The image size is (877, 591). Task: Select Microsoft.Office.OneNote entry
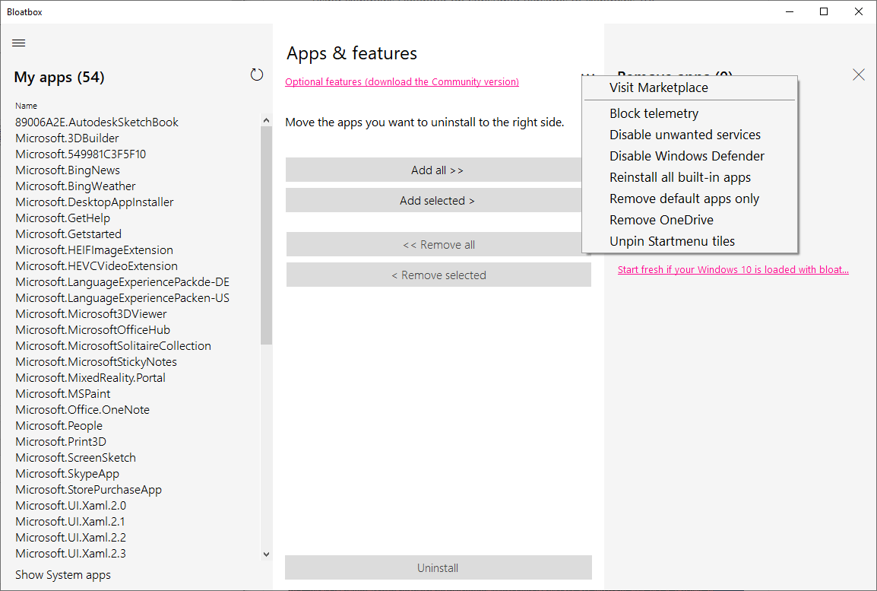[x=82, y=410]
